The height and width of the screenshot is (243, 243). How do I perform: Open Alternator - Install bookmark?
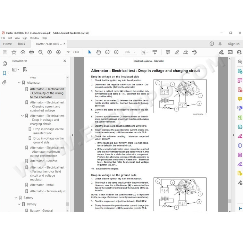[42, 185]
